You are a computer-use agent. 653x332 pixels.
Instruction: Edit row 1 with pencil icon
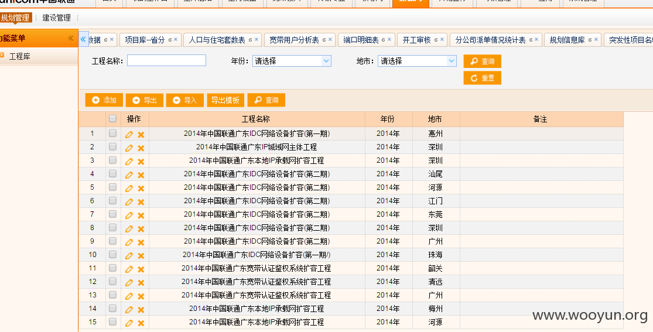click(129, 134)
